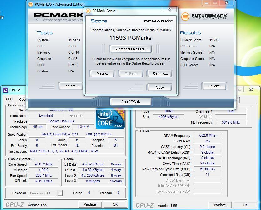Click OK in right CPU-Z window
The image size is (261, 210).
click(x=245, y=205)
